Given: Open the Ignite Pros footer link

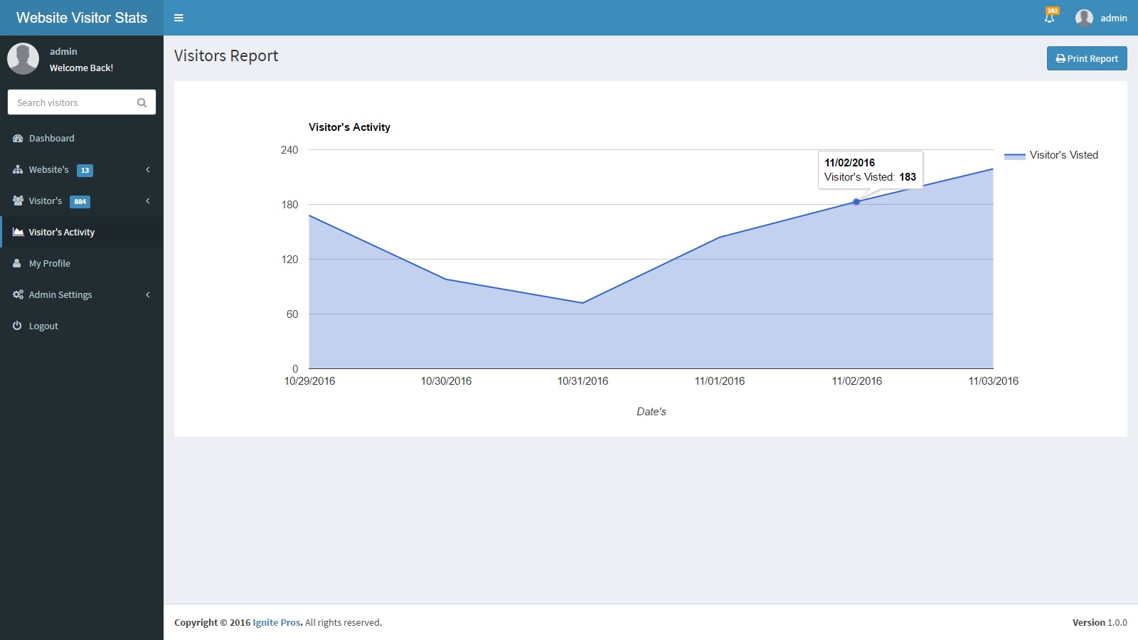Looking at the screenshot, I should pyautogui.click(x=277, y=622).
